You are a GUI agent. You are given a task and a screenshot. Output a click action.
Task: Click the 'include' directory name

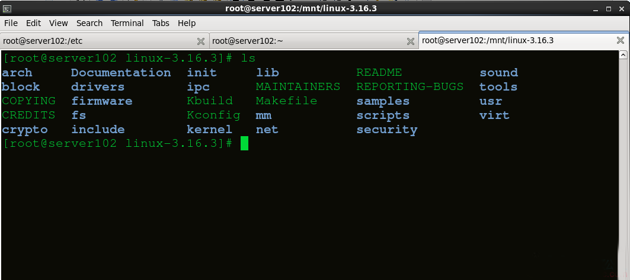pos(98,129)
